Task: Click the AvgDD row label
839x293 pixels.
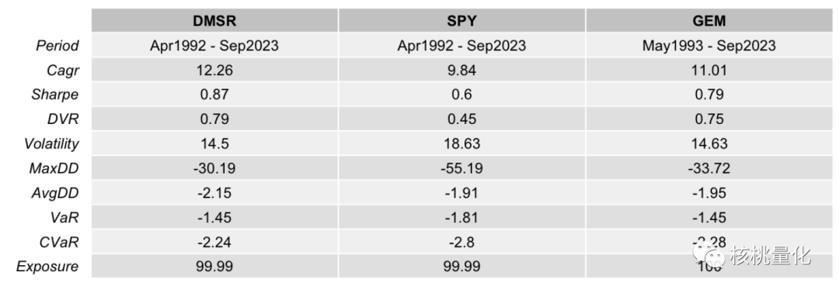Action: coord(56,193)
